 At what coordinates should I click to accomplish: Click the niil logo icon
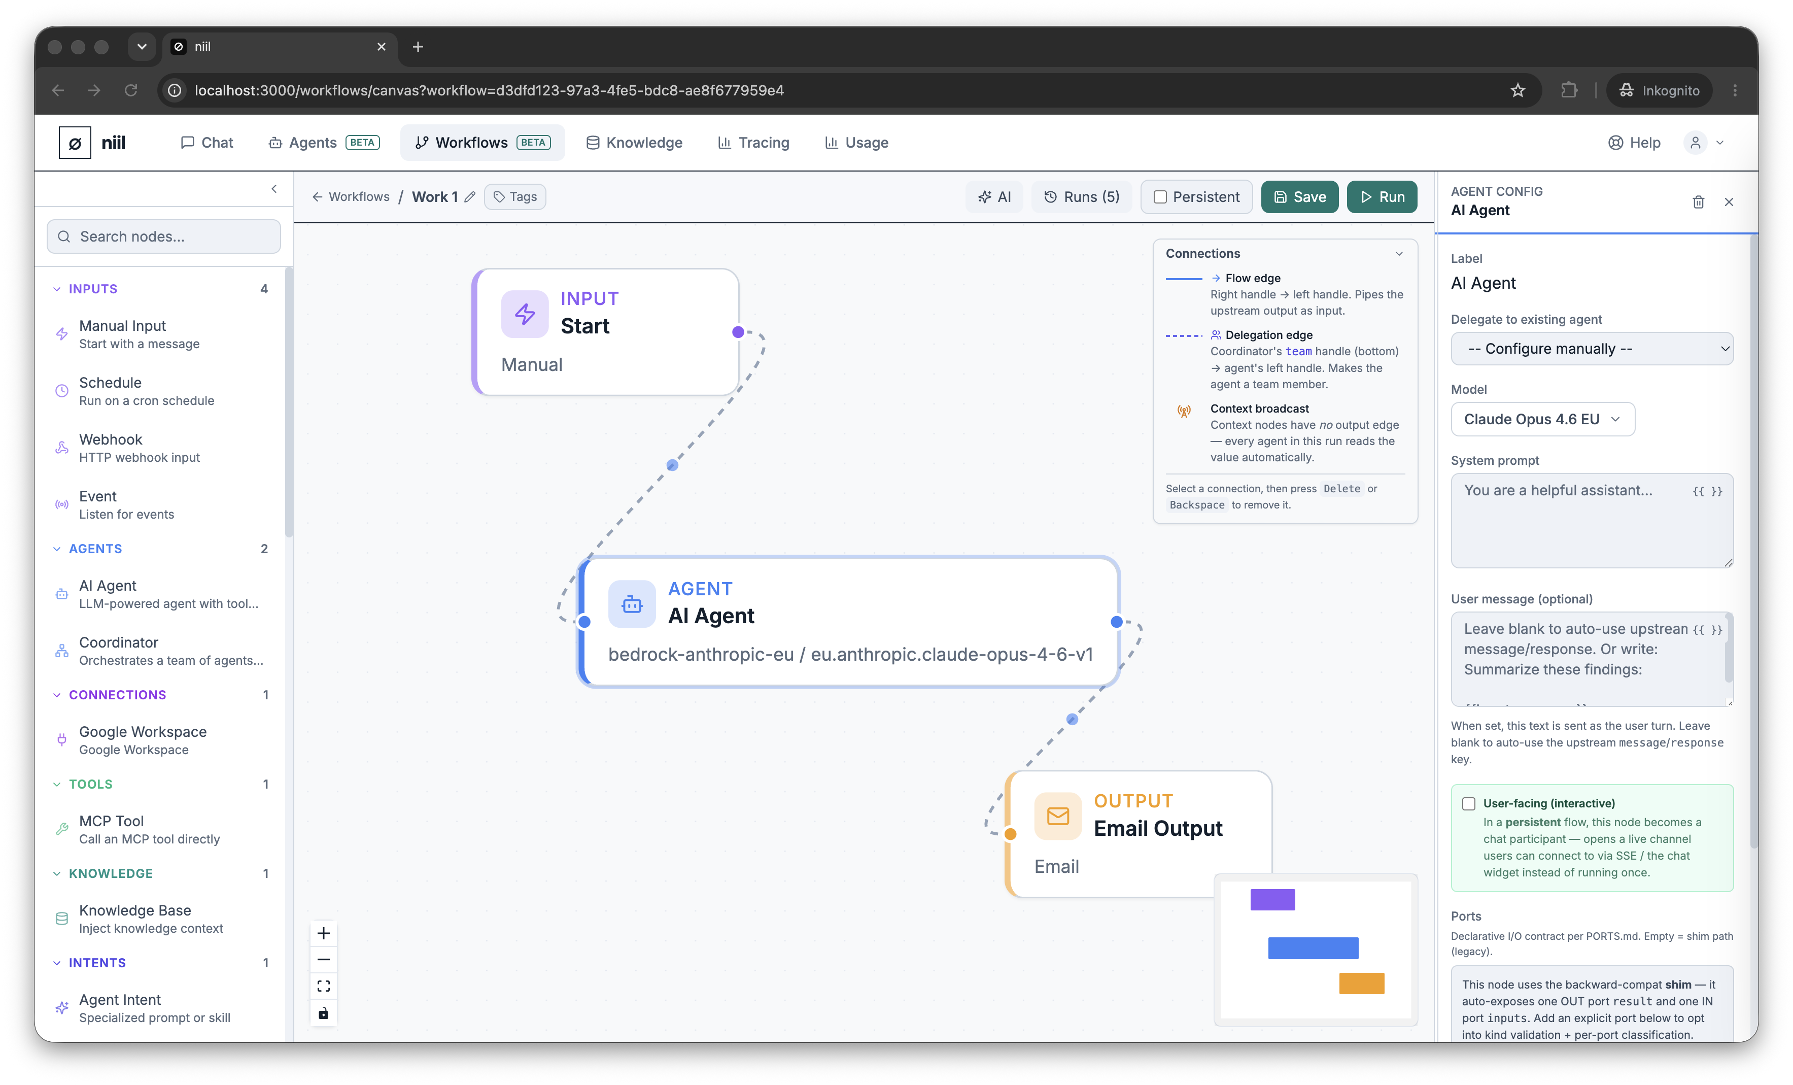point(75,143)
